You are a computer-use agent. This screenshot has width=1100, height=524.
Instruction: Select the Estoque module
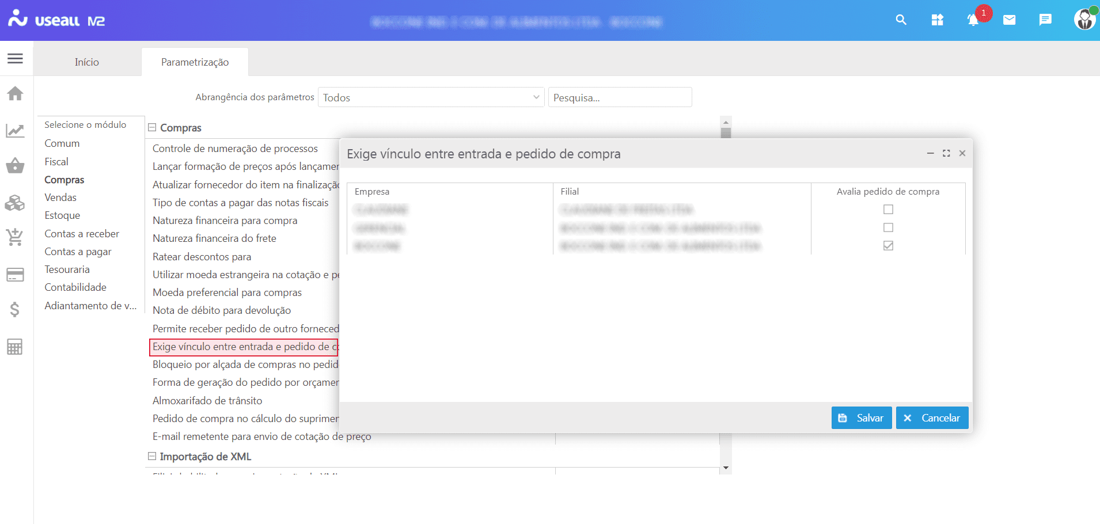pos(62,215)
